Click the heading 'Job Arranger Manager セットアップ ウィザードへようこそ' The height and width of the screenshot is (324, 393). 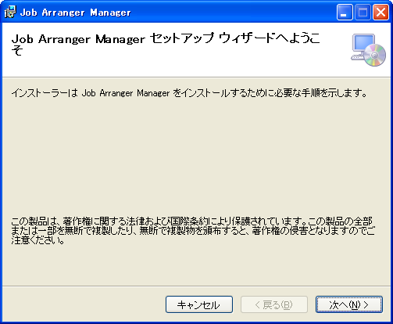[x=166, y=45]
